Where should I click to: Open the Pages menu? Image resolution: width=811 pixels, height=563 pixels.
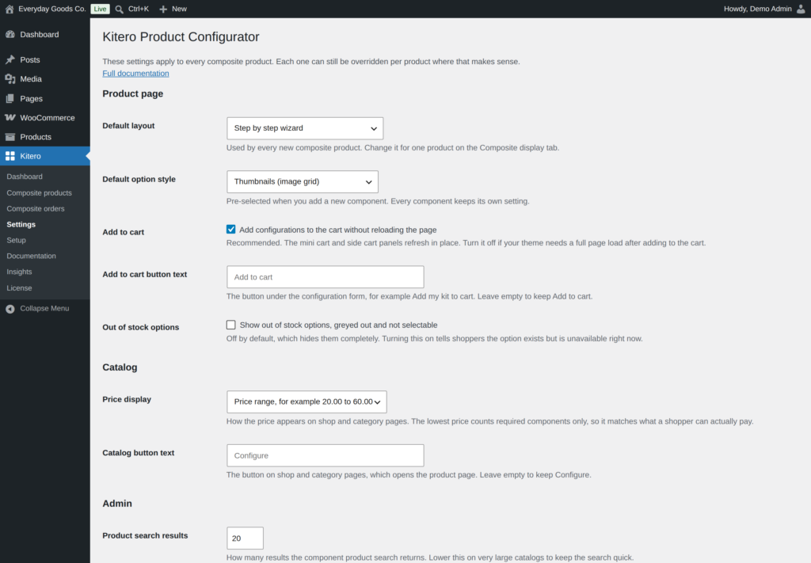[x=45, y=98]
